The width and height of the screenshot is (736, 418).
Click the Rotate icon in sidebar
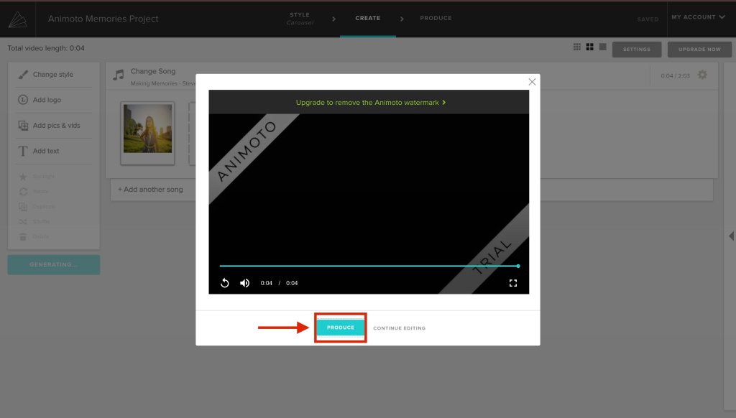(23, 192)
